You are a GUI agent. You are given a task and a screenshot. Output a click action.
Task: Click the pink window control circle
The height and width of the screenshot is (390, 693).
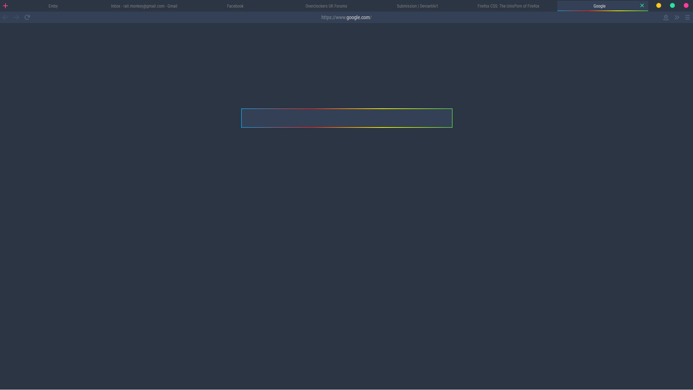coord(686,5)
